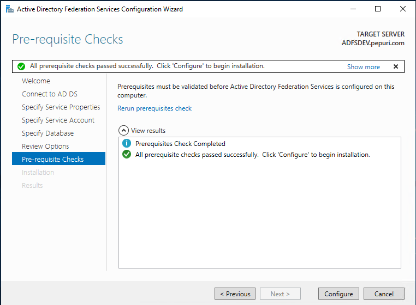Click the greyed-out Next button
The width and height of the screenshot is (416, 305).
[x=280, y=294]
